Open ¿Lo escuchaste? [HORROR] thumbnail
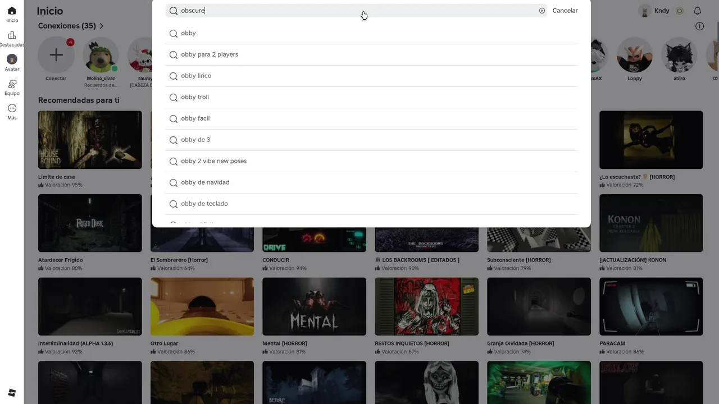The image size is (719, 404). click(x=651, y=140)
